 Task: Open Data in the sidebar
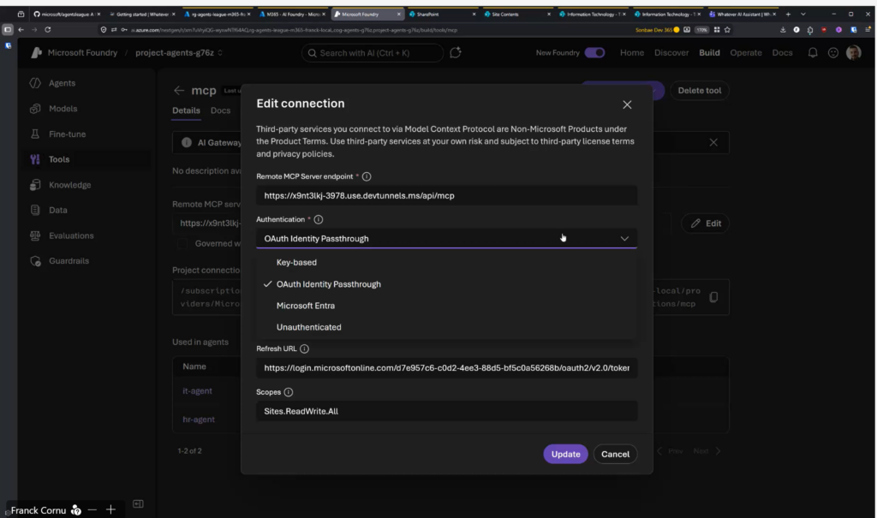point(57,211)
